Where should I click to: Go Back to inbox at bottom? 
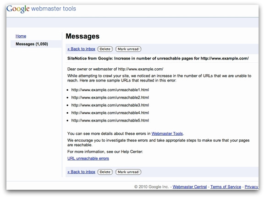(x=81, y=172)
